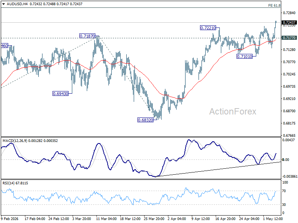Click the FE 61.8 Fibonacci label

274,6
